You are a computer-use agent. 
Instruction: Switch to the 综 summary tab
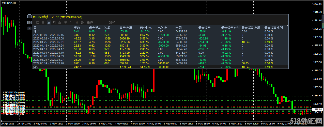point(37,23)
